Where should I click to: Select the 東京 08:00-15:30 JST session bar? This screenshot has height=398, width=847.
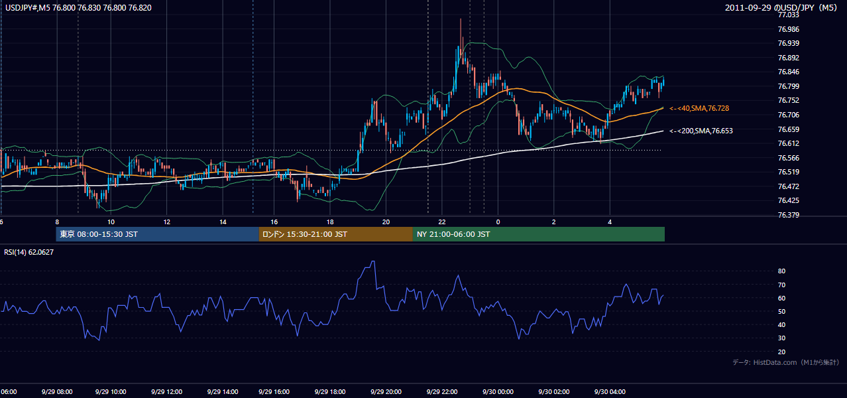coord(158,234)
